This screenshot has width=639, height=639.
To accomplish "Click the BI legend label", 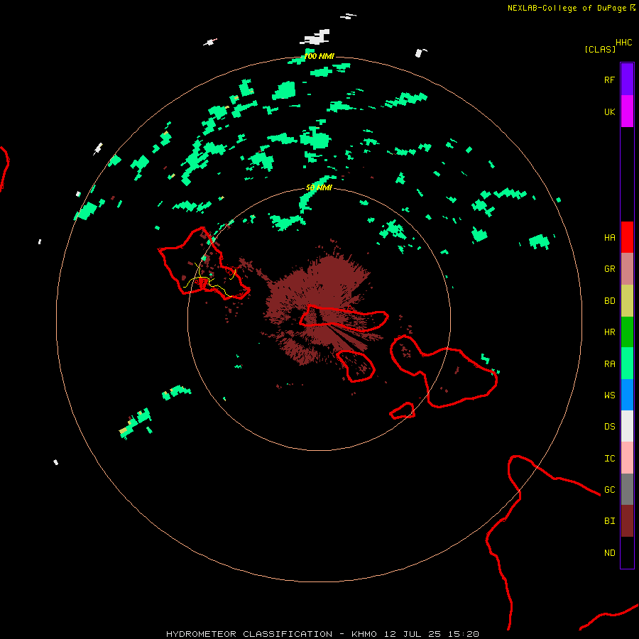I will pos(609,521).
